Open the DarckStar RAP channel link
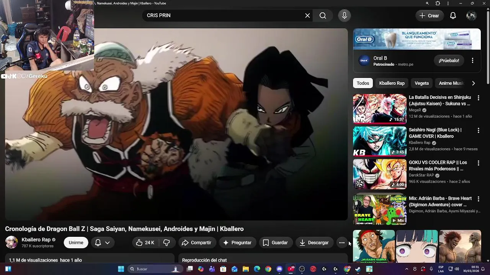This screenshot has width=490, height=275. (421, 175)
